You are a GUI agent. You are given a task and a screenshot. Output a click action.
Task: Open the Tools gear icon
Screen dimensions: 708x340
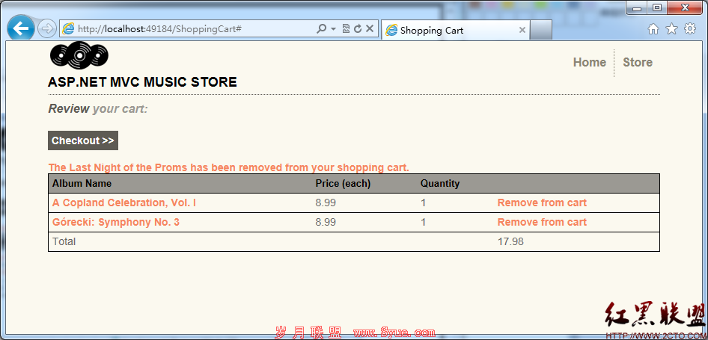690,29
